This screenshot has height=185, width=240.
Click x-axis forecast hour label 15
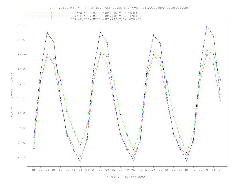click(67, 170)
